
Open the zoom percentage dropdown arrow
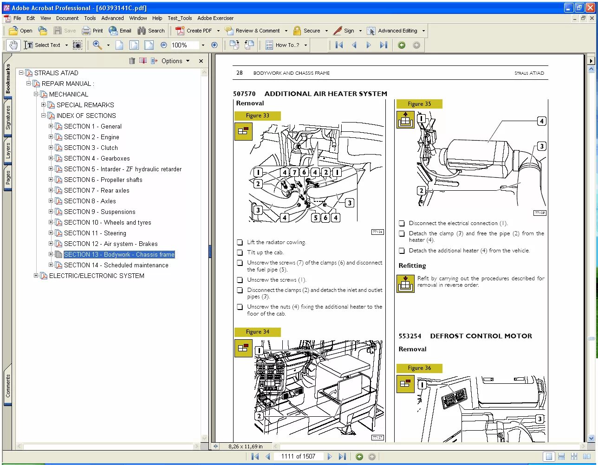(x=203, y=45)
